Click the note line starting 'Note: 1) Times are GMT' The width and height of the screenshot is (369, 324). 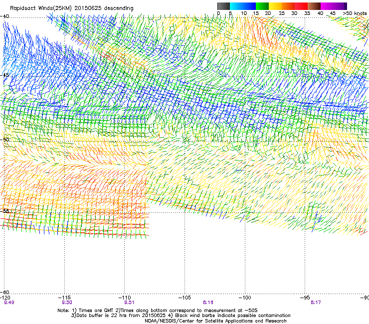coord(158,311)
